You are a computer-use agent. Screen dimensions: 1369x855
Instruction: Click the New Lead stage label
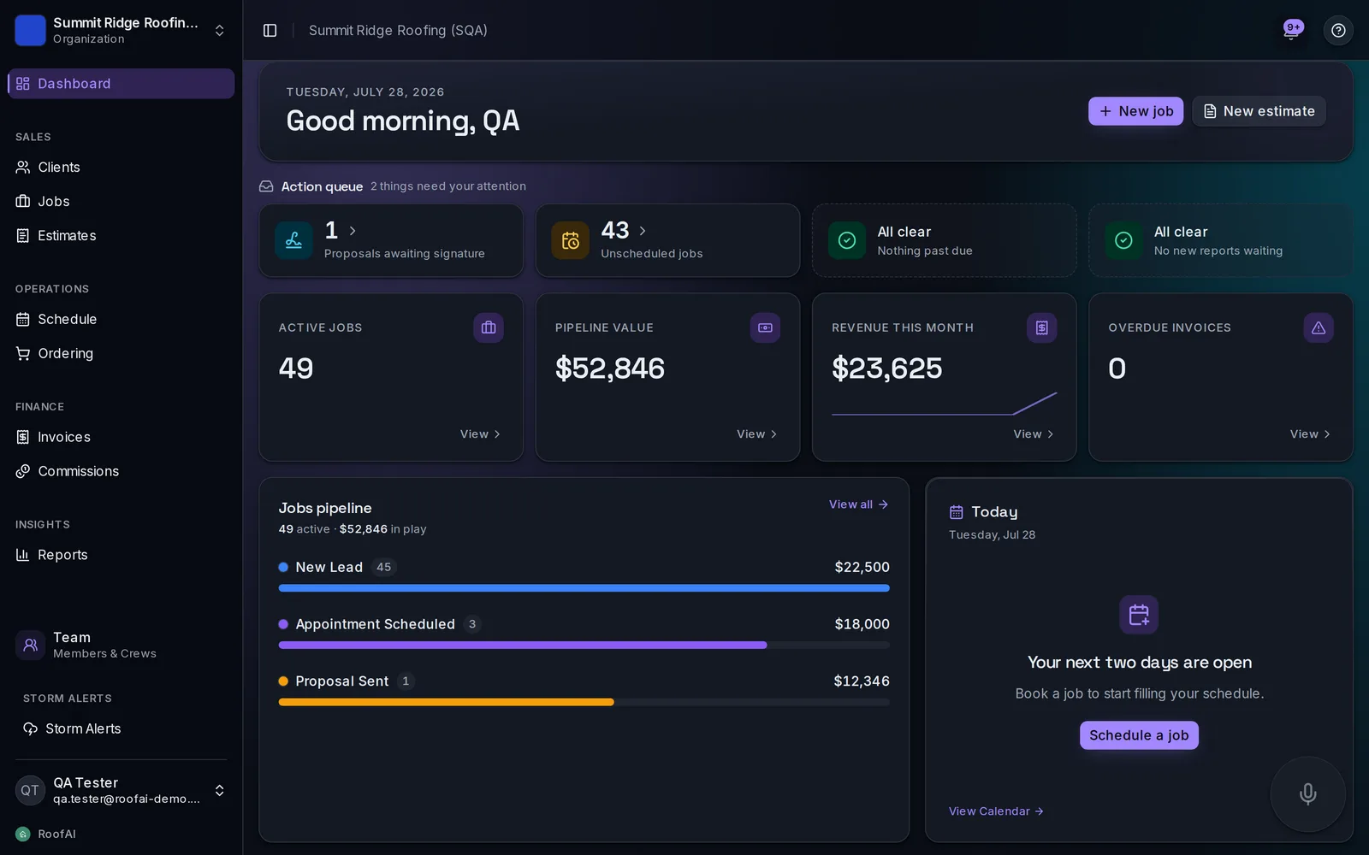click(x=329, y=567)
